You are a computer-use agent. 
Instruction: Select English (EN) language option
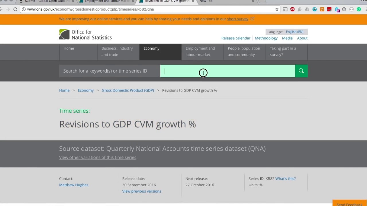(x=294, y=32)
